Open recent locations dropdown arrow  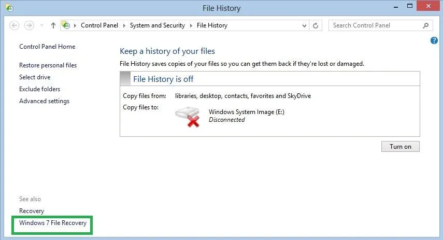pos(42,25)
